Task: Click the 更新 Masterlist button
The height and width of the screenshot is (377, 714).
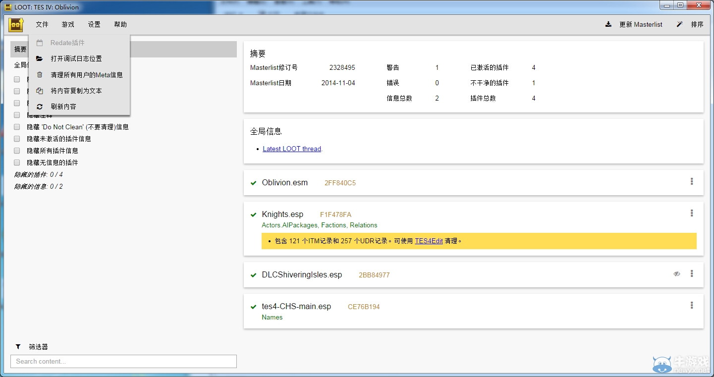Action: [x=634, y=24]
